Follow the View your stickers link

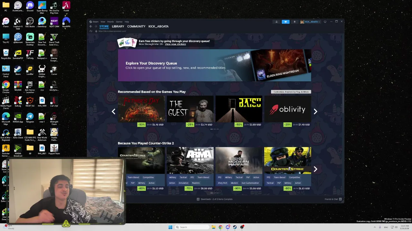(x=175, y=44)
